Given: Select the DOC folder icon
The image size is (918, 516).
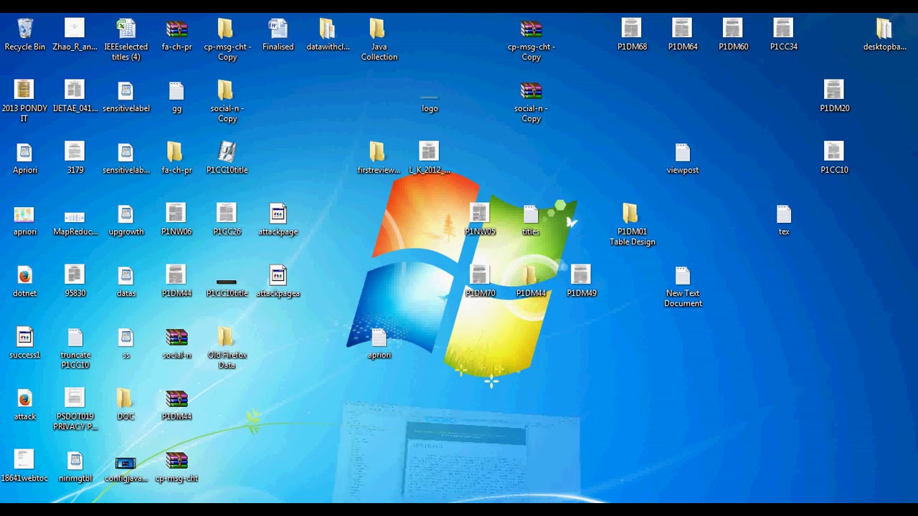Looking at the screenshot, I should 126,399.
